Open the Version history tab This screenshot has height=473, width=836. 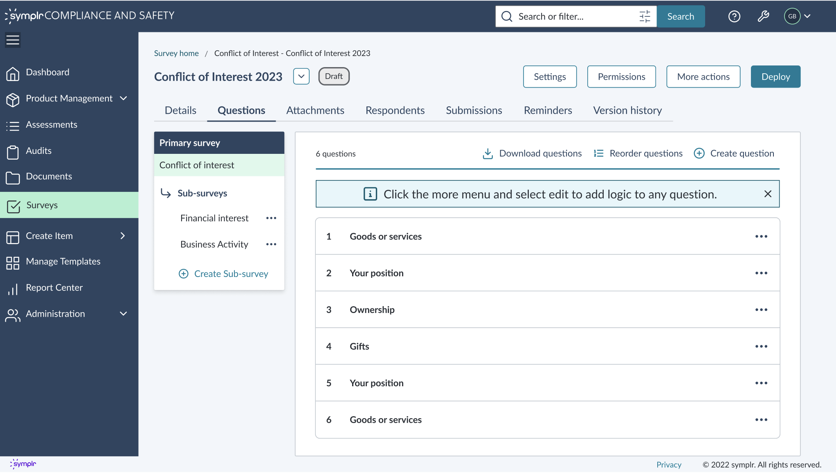(x=627, y=110)
